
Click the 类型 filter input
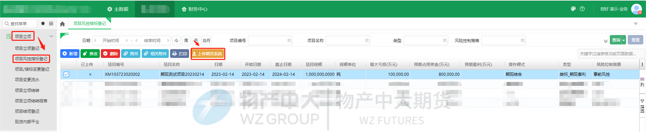coord(426,40)
